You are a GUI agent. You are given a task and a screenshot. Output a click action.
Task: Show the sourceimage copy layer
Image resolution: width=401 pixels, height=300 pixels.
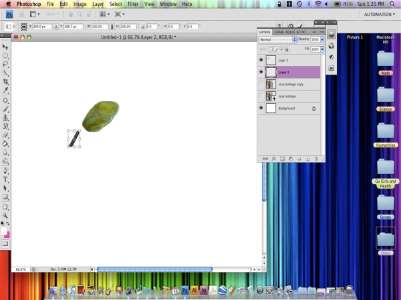tap(261, 84)
